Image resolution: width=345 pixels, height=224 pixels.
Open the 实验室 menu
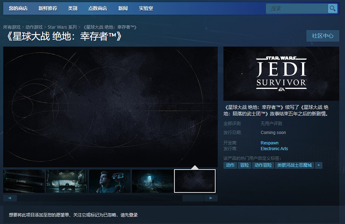click(146, 8)
